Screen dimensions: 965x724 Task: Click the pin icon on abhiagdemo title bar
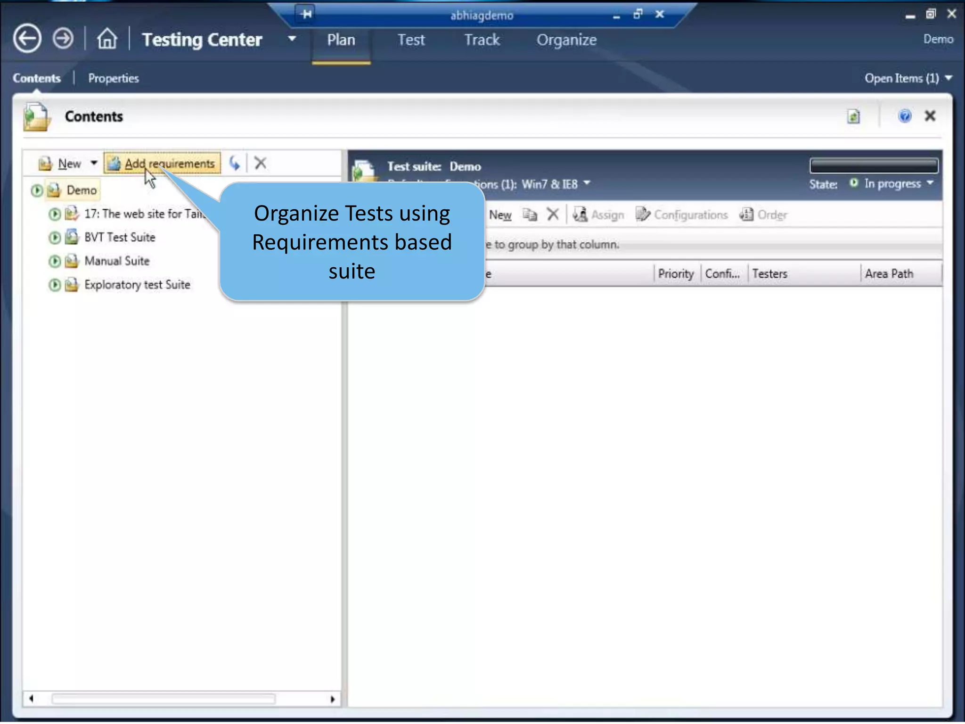tap(306, 14)
